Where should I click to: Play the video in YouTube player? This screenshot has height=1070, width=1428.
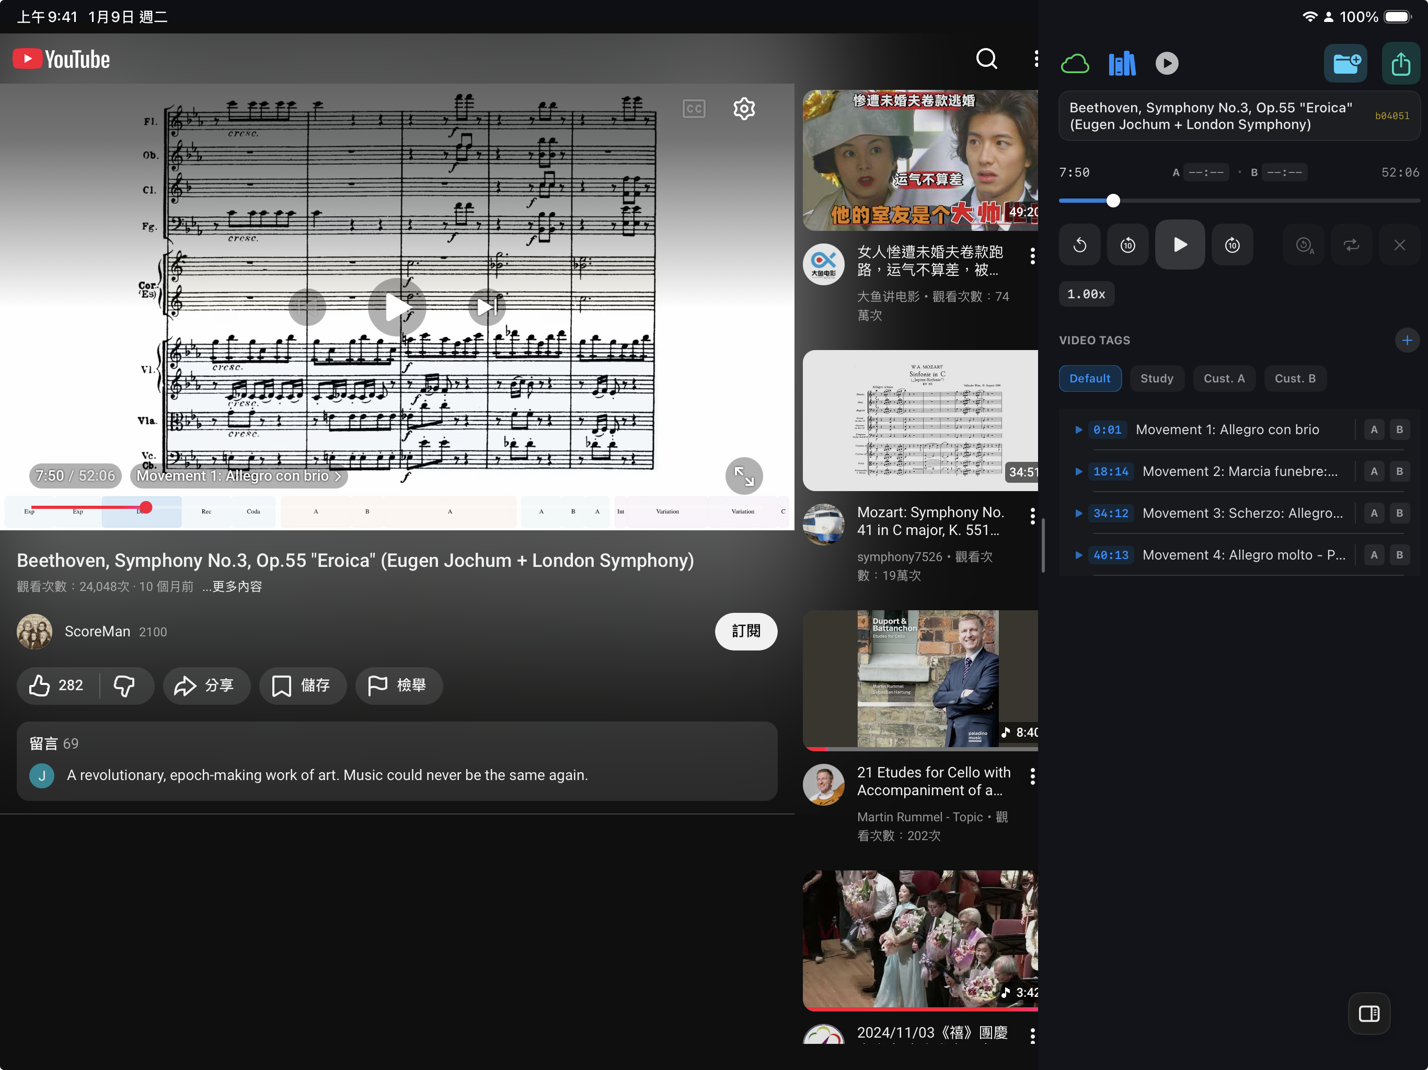coord(396,307)
